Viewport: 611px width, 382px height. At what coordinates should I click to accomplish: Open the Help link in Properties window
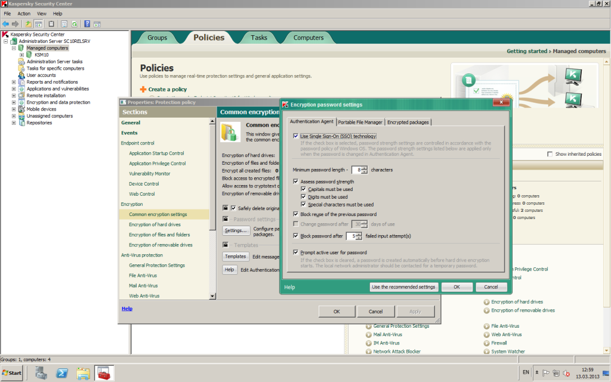point(127,309)
